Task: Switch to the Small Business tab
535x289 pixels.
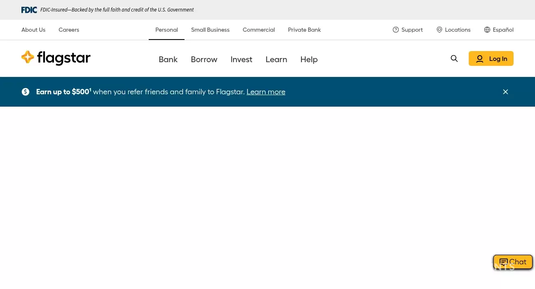Action: coord(210,30)
